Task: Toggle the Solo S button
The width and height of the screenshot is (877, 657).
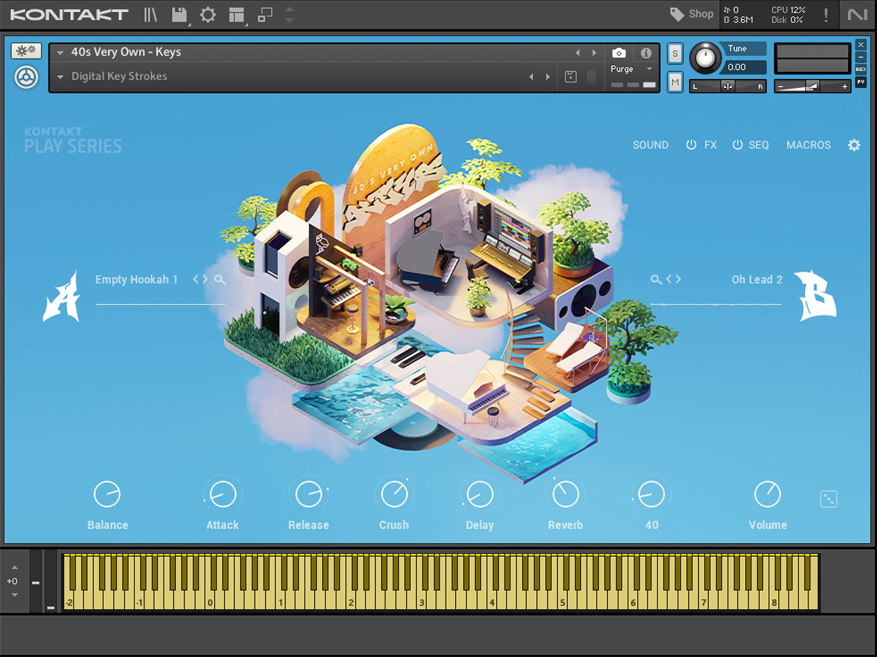Action: pyautogui.click(x=675, y=54)
